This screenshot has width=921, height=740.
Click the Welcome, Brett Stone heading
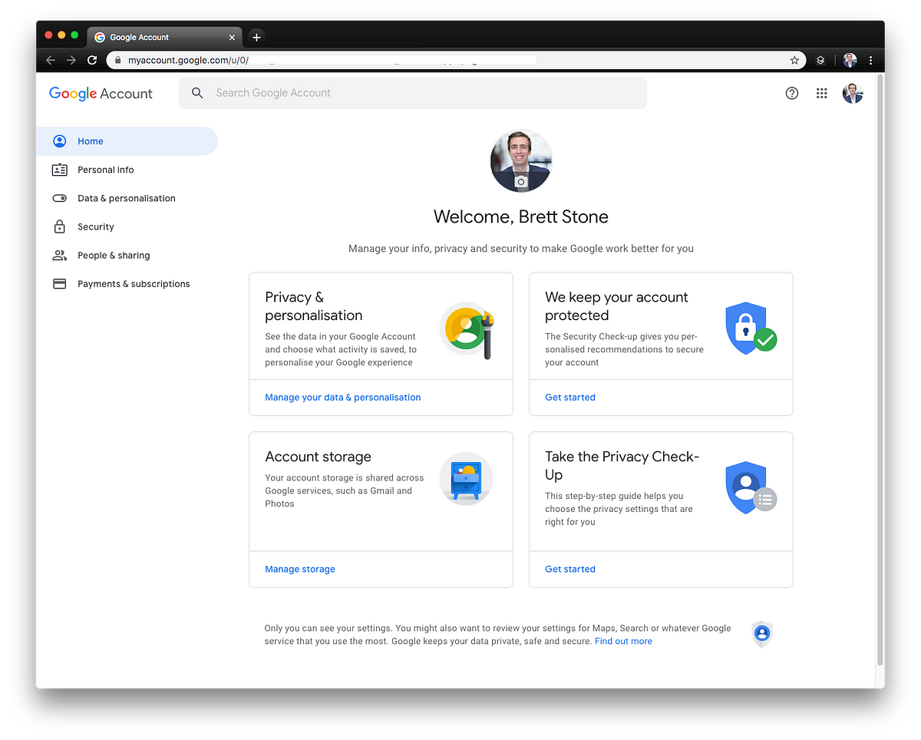[x=521, y=216]
